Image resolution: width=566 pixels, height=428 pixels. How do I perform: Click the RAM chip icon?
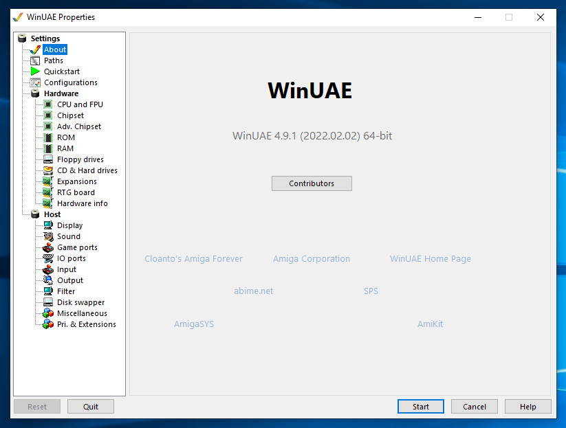[48, 148]
